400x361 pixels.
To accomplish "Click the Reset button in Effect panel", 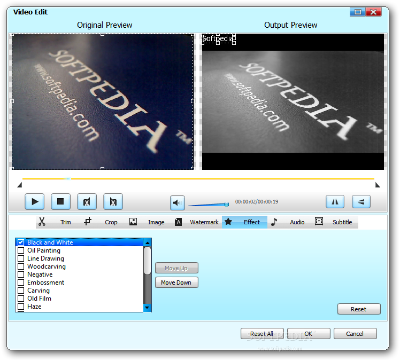I will 359,309.
